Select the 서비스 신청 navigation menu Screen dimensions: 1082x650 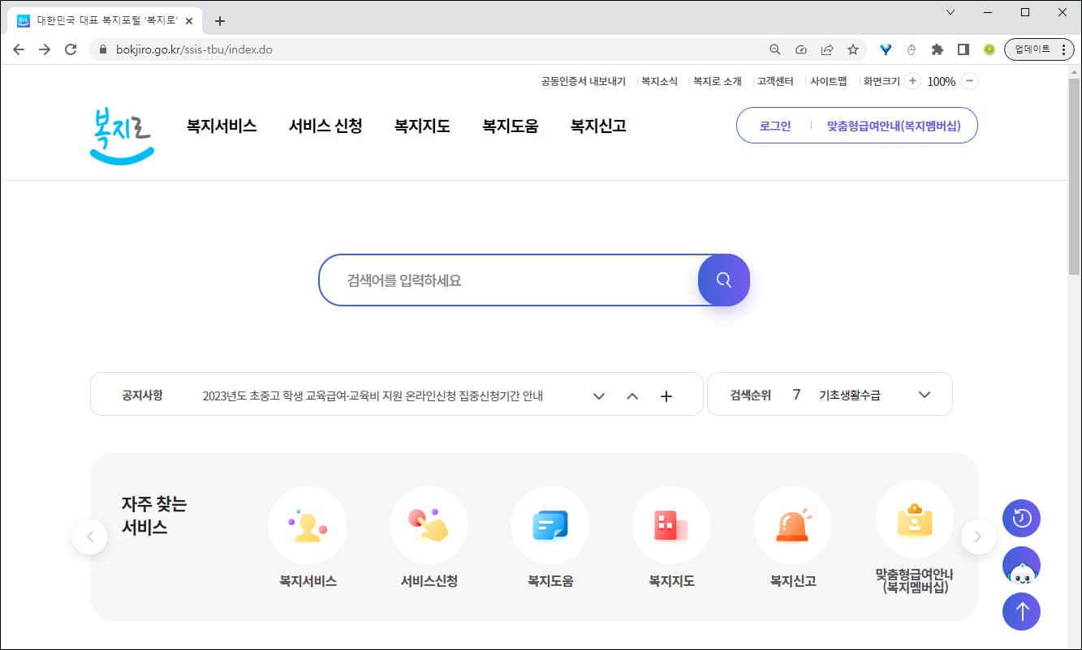pos(326,126)
